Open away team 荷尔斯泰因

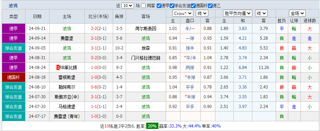click(x=146, y=29)
